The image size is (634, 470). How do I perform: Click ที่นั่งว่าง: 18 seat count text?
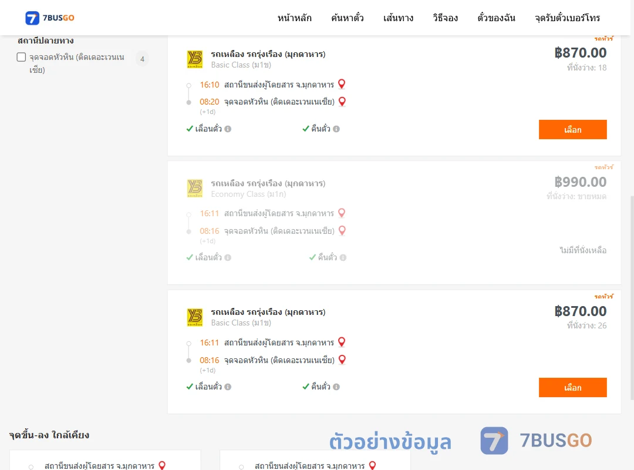[586, 68]
